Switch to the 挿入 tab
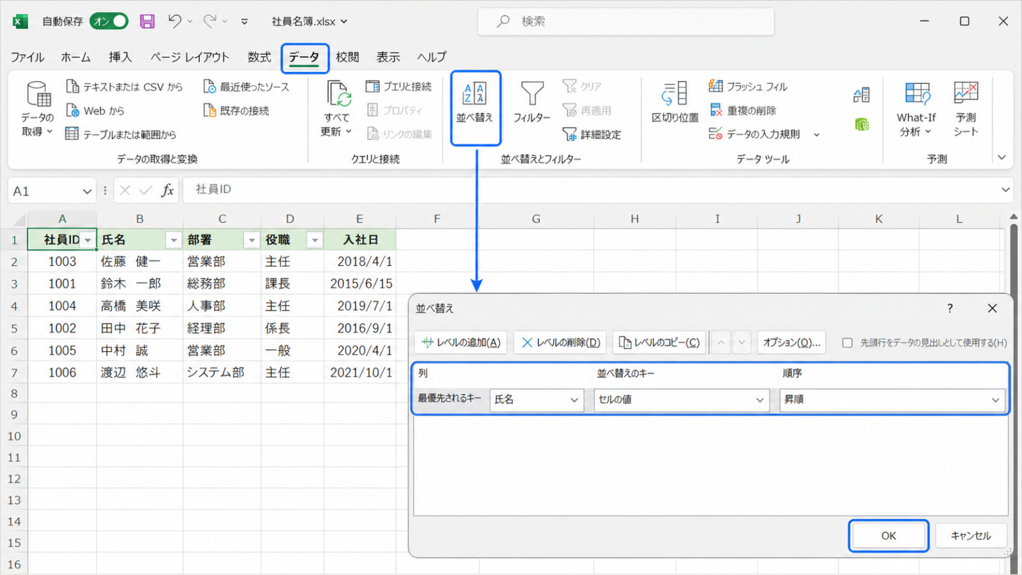1022x575 pixels. click(x=120, y=57)
